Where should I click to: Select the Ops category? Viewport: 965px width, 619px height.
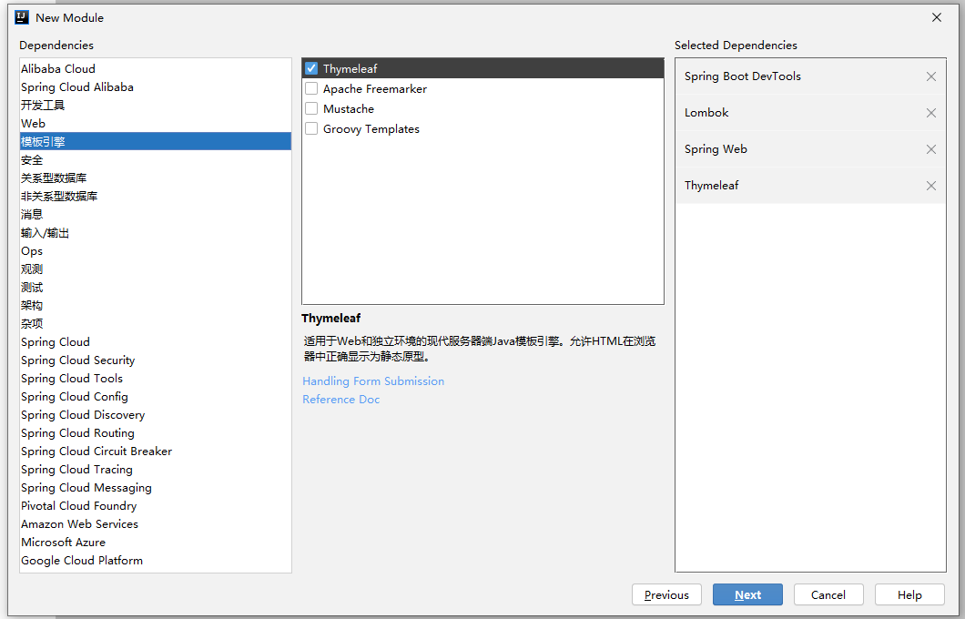click(x=156, y=251)
